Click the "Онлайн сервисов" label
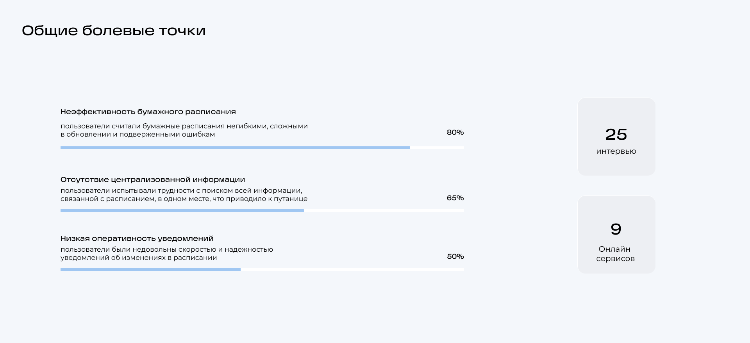Image resolution: width=750 pixels, height=343 pixels. coord(615,254)
